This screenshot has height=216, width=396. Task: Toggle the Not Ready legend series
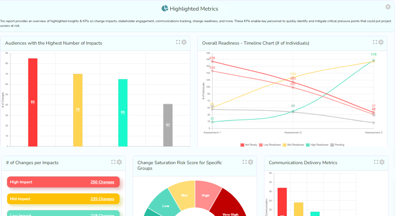point(249,145)
